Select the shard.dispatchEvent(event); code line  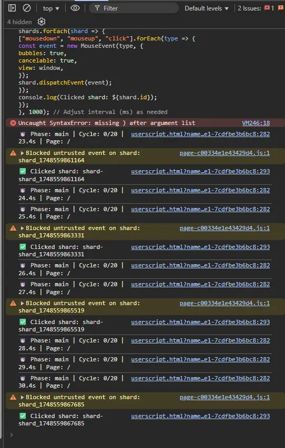[x=65, y=83]
